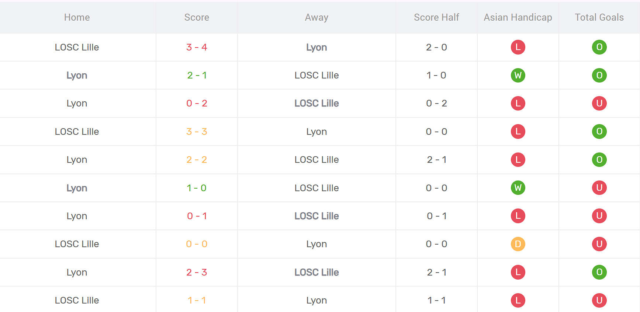Click the Asian Handicap L badge for the 2 - 2 match

(x=518, y=159)
